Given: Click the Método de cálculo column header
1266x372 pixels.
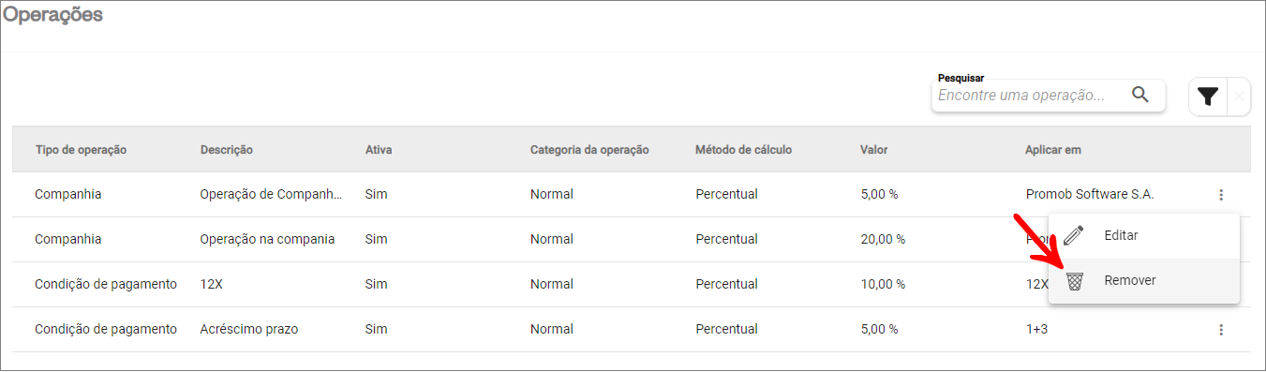Looking at the screenshot, I should click(x=744, y=150).
